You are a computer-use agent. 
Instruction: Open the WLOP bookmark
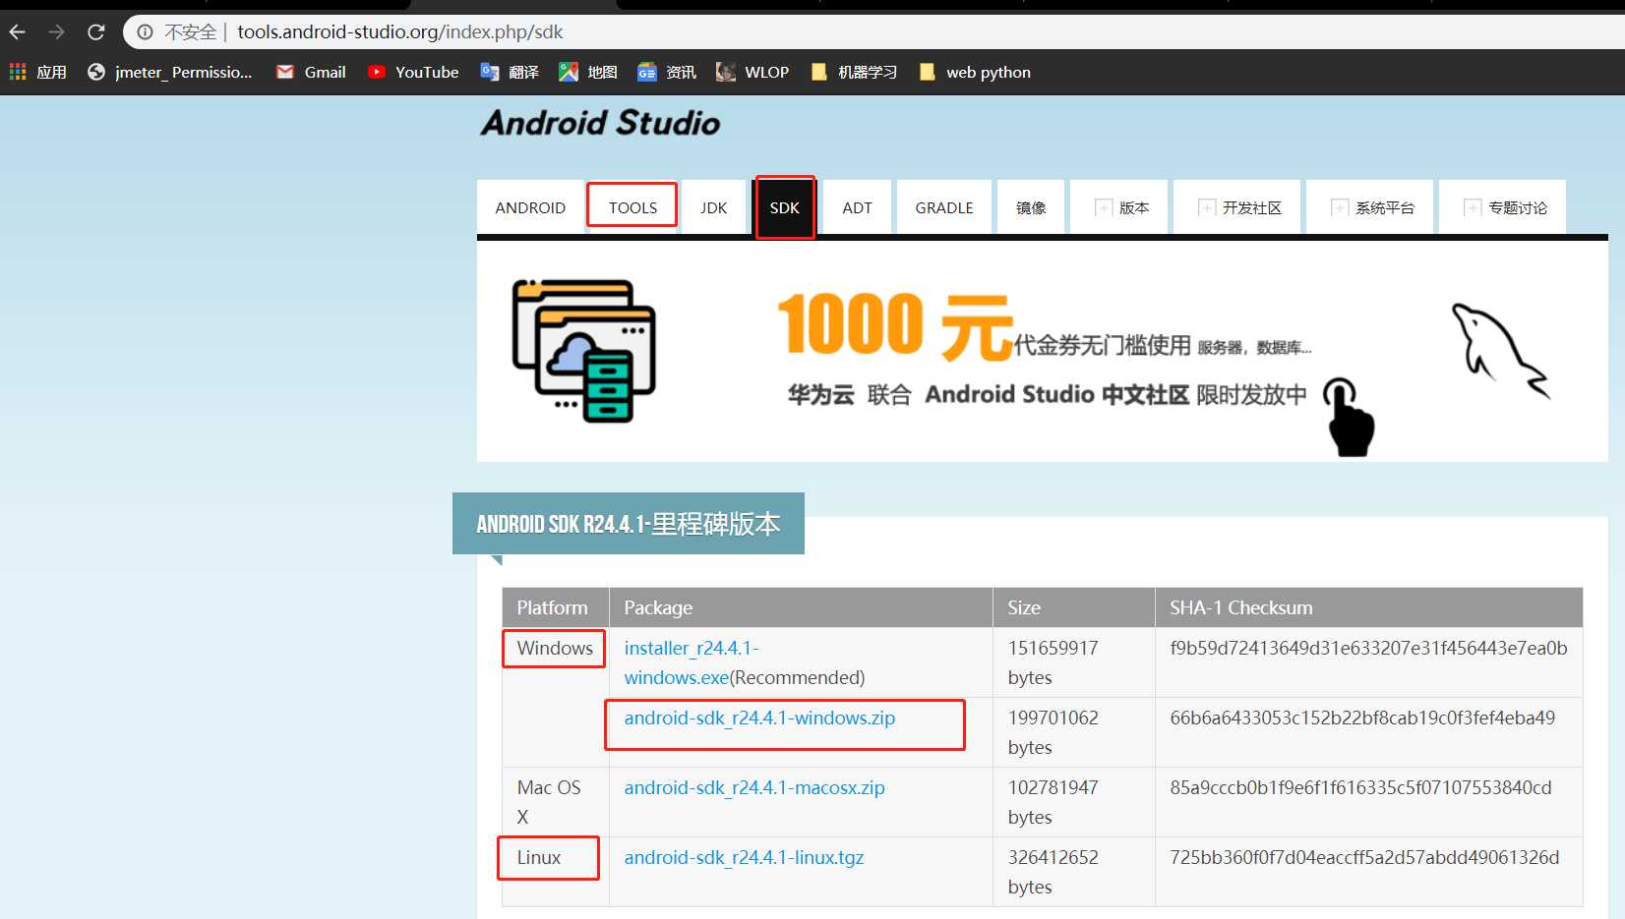(x=752, y=72)
